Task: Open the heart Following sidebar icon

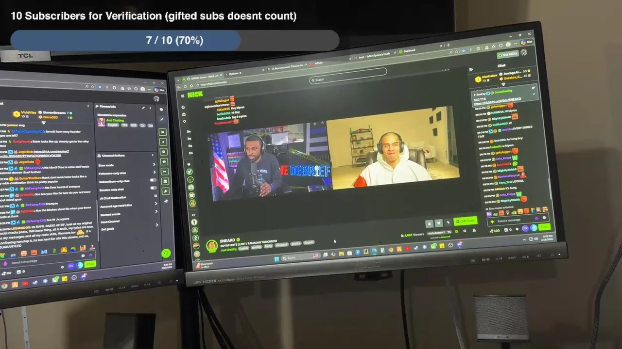Action: coord(185,122)
